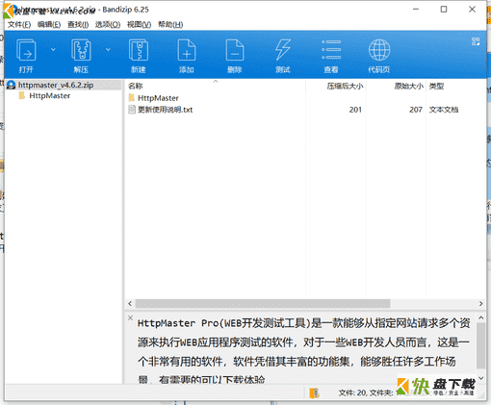Click the zip archive icon in tree
Image resolution: width=491 pixels, height=405 pixels.
(x=11, y=85)
